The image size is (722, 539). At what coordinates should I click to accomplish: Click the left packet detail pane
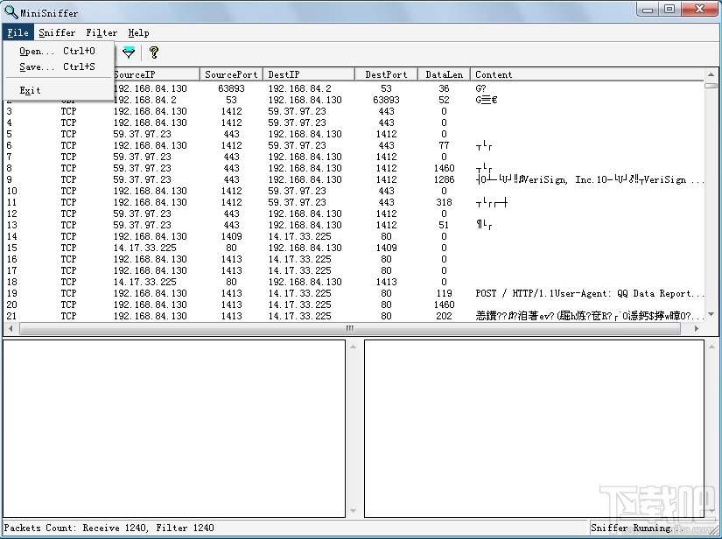[x=174, y=429]
